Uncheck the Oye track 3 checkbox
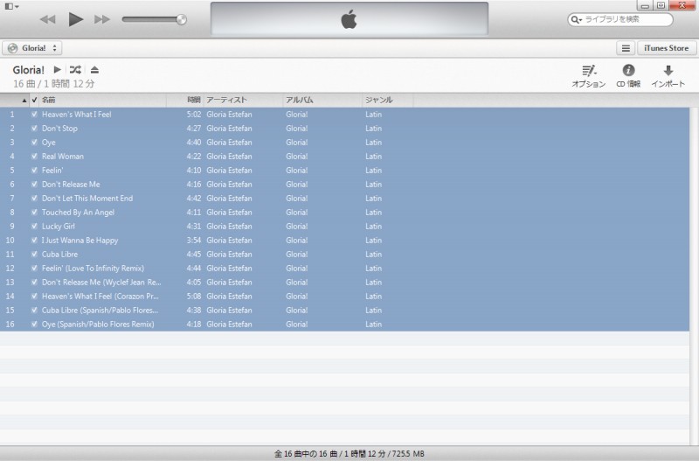699x461 pixels. [34, 143]
